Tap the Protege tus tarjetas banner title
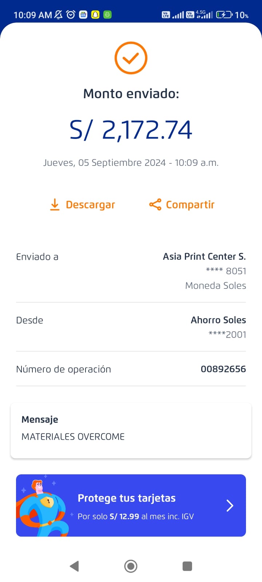262x582 pixels. pos(127,498)
